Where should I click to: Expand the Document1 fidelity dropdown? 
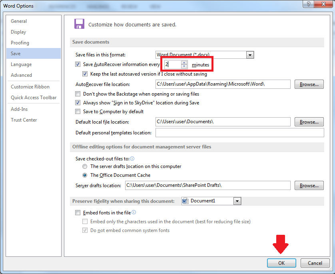pos(237,201)
